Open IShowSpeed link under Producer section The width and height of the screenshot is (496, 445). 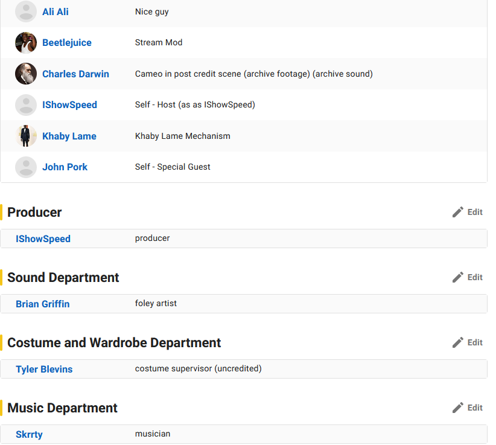(43, 239)
